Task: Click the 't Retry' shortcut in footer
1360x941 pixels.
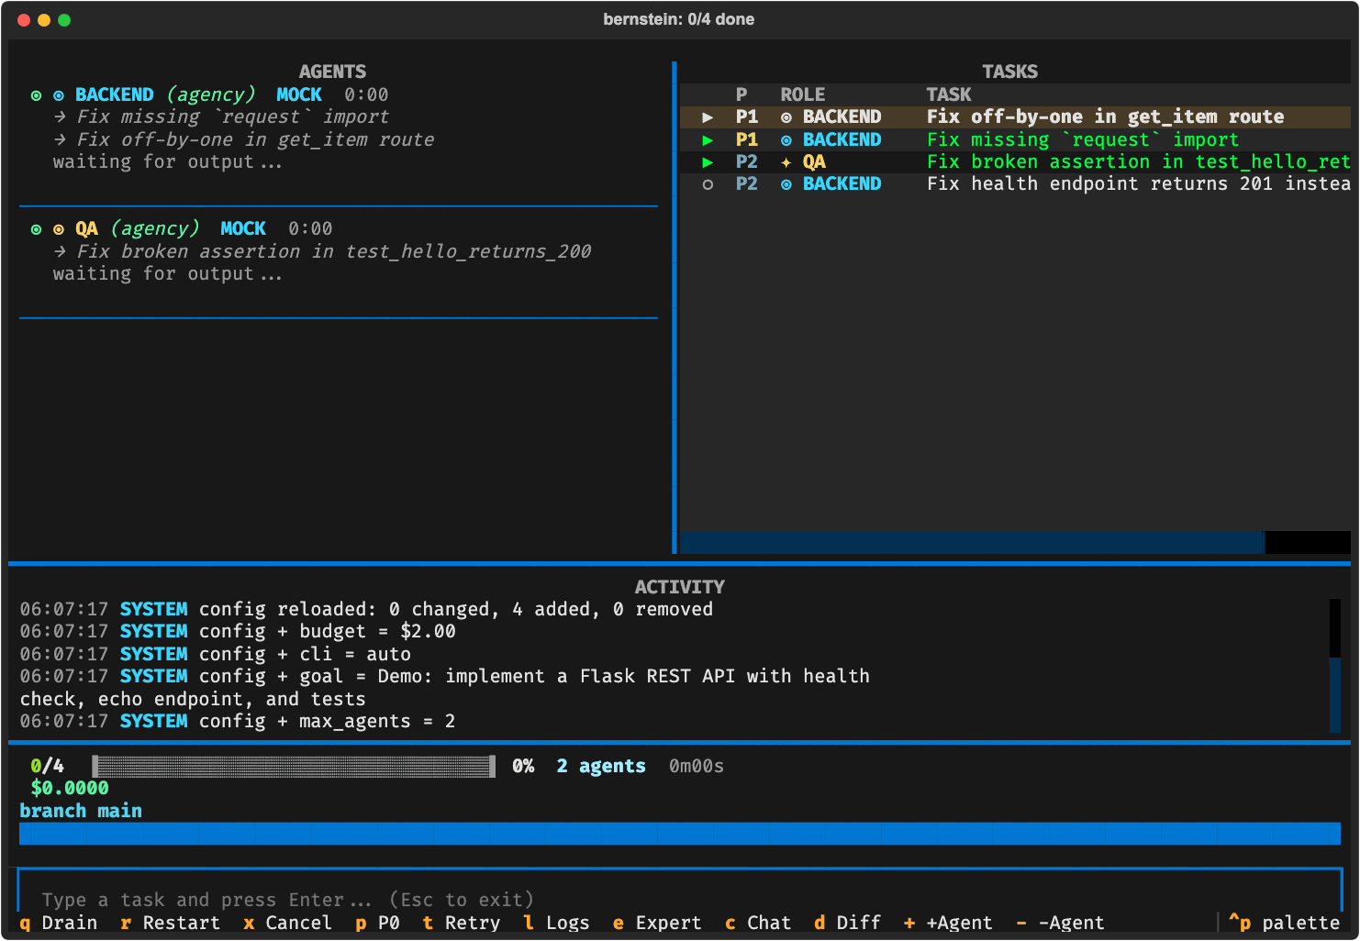Action: [x=462, y=923]
